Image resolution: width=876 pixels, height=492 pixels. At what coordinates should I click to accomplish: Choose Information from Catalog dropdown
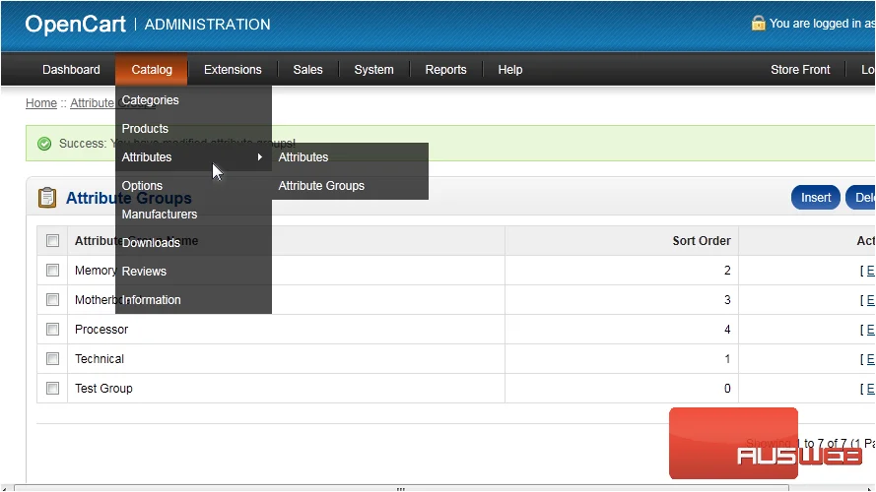193,299
